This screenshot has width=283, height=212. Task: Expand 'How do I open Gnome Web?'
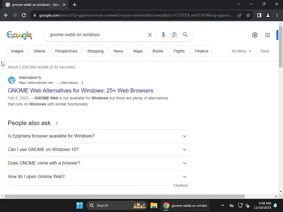[x=98, y=177]
